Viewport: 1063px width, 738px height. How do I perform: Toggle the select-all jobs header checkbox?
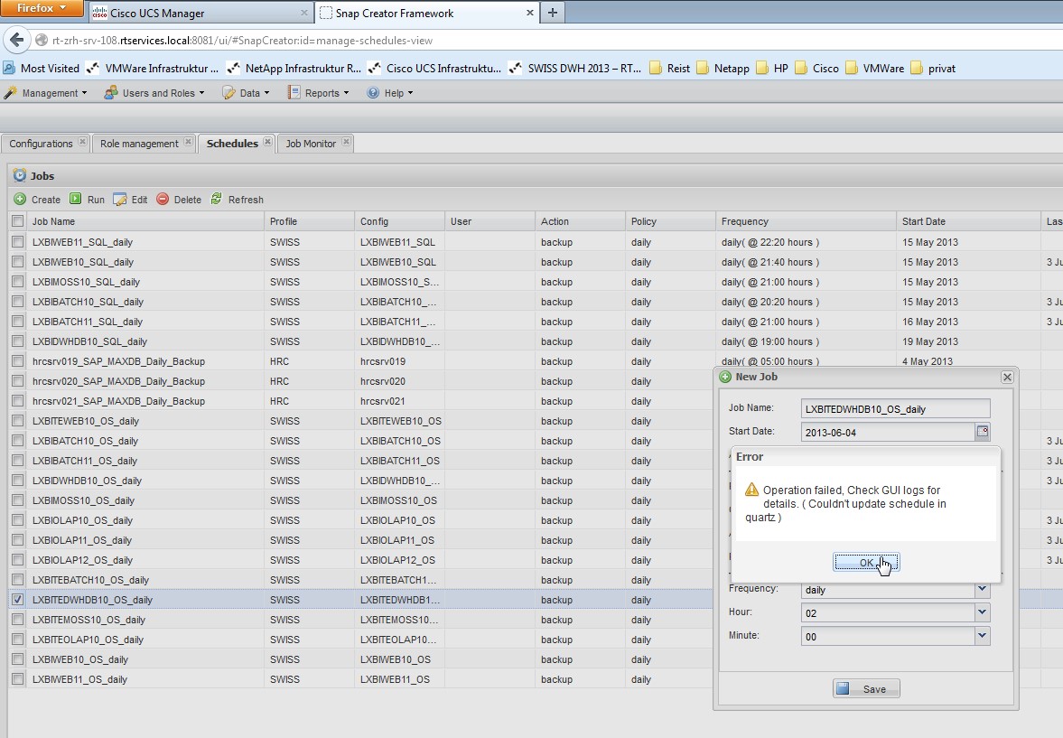[18, 221]
